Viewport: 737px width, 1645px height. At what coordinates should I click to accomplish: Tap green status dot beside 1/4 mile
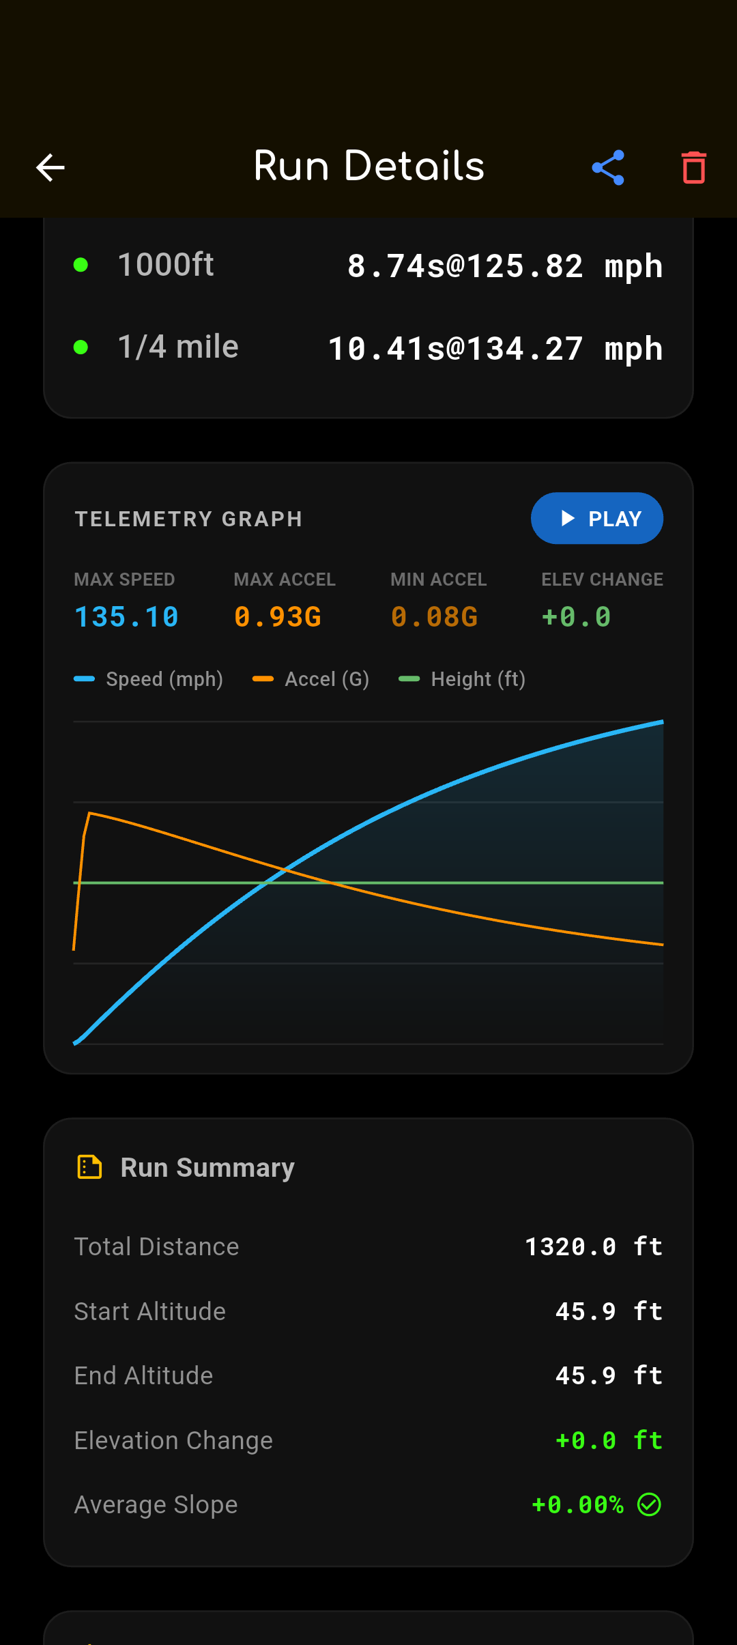click(x=81, y=347)
